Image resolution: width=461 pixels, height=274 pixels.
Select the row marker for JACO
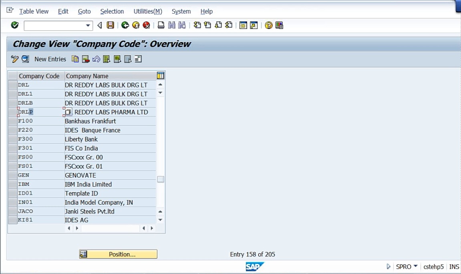pos(13,211)
